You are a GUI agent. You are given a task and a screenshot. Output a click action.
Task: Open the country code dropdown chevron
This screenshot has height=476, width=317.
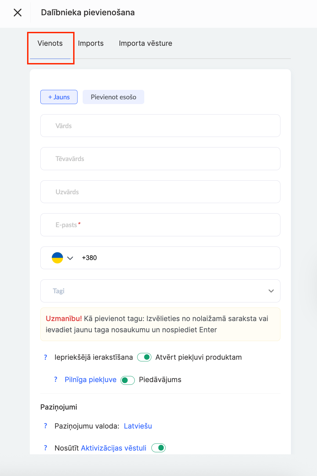click(70, 258)
